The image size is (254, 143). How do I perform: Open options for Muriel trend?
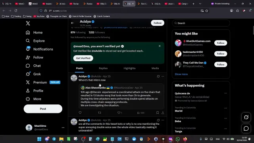[225, 108]
